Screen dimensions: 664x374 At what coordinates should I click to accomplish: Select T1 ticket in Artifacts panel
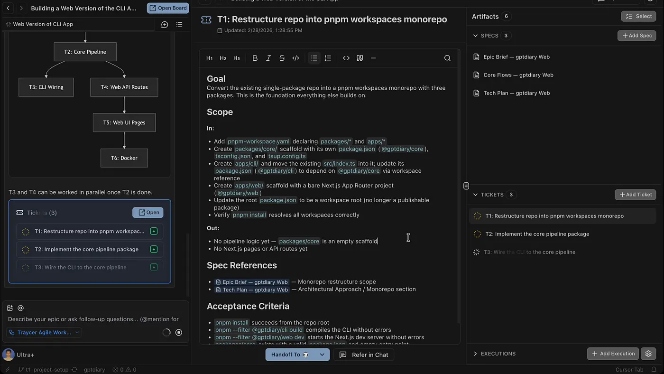[563, 216]
